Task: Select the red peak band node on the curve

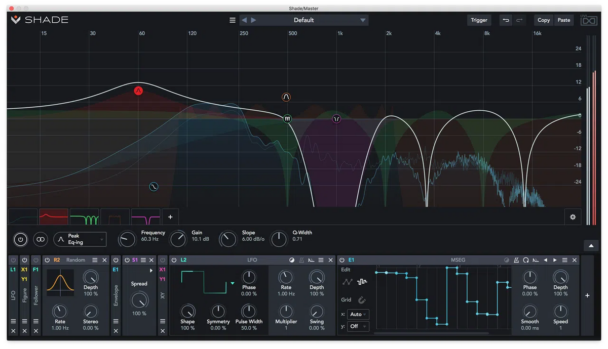Action: click(x=139, y=91)
